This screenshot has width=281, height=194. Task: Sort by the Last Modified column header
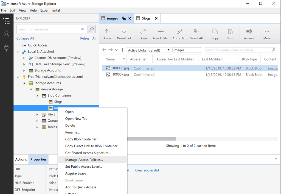point(218,59)
